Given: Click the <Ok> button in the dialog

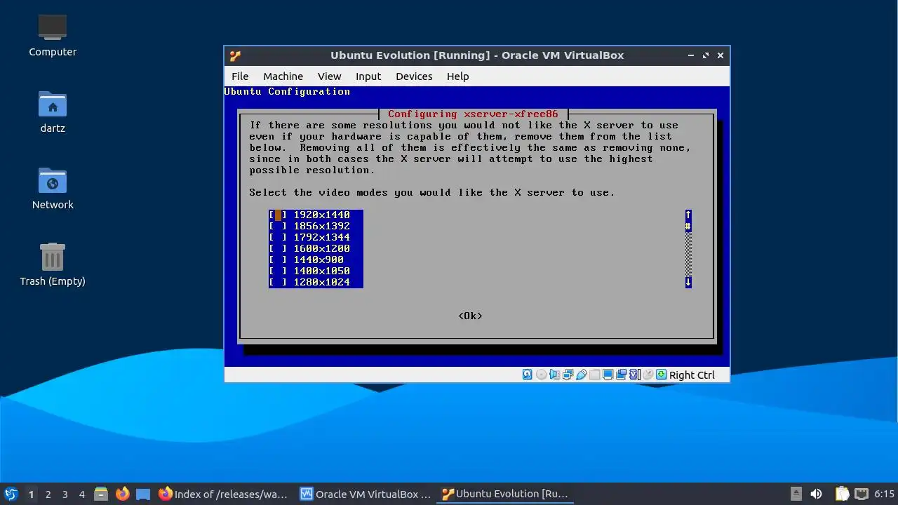Looking at the screenshot, I should click(470, 316).
